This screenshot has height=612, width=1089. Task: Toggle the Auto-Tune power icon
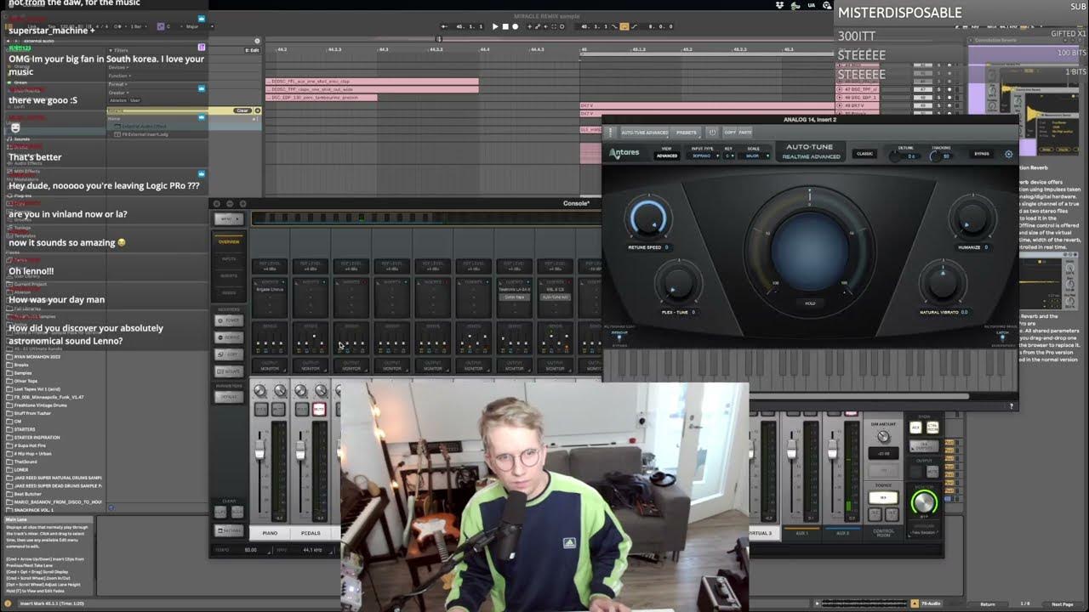point(712,133)
